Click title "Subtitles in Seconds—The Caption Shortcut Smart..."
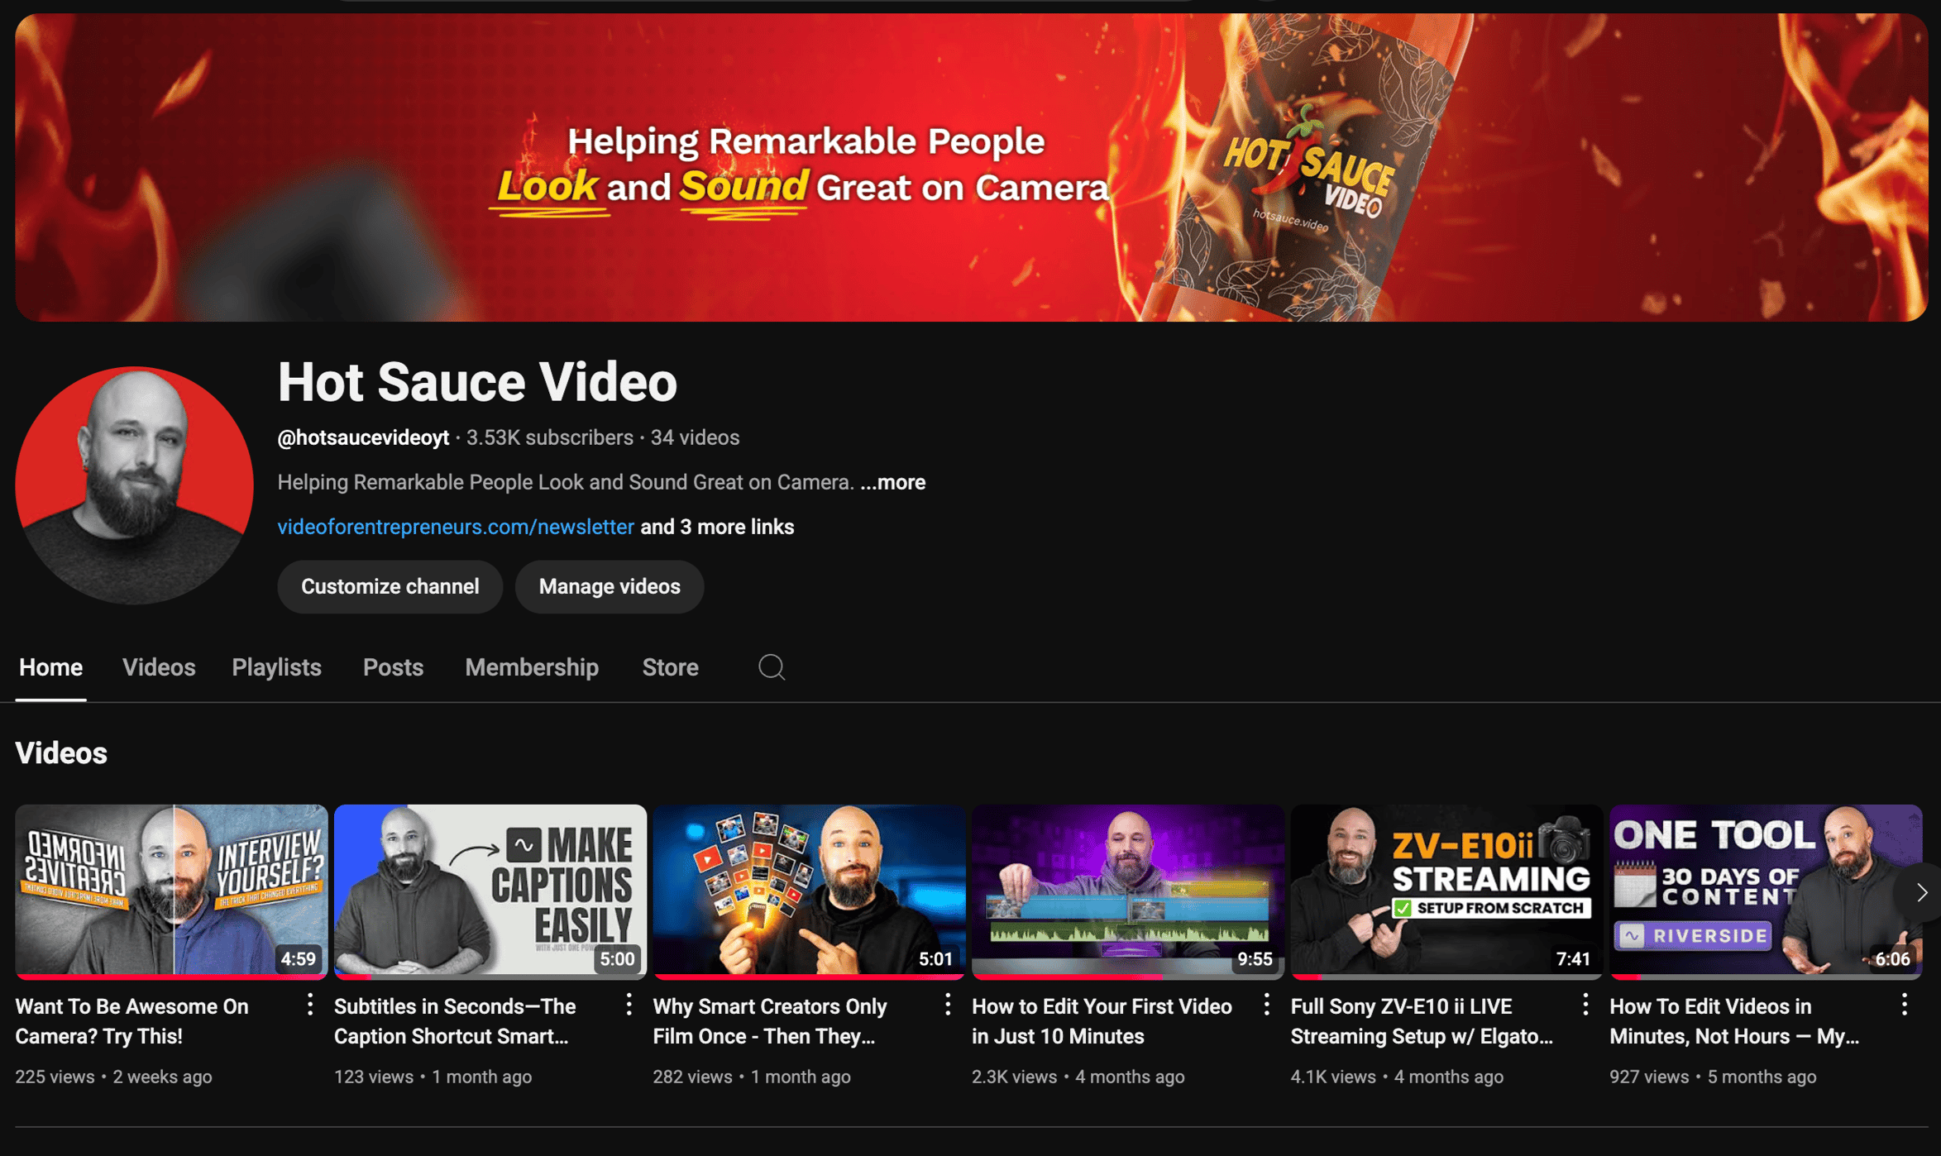The height and width of the screenshot is (1156, 1941). click(x=455, y=1021)
